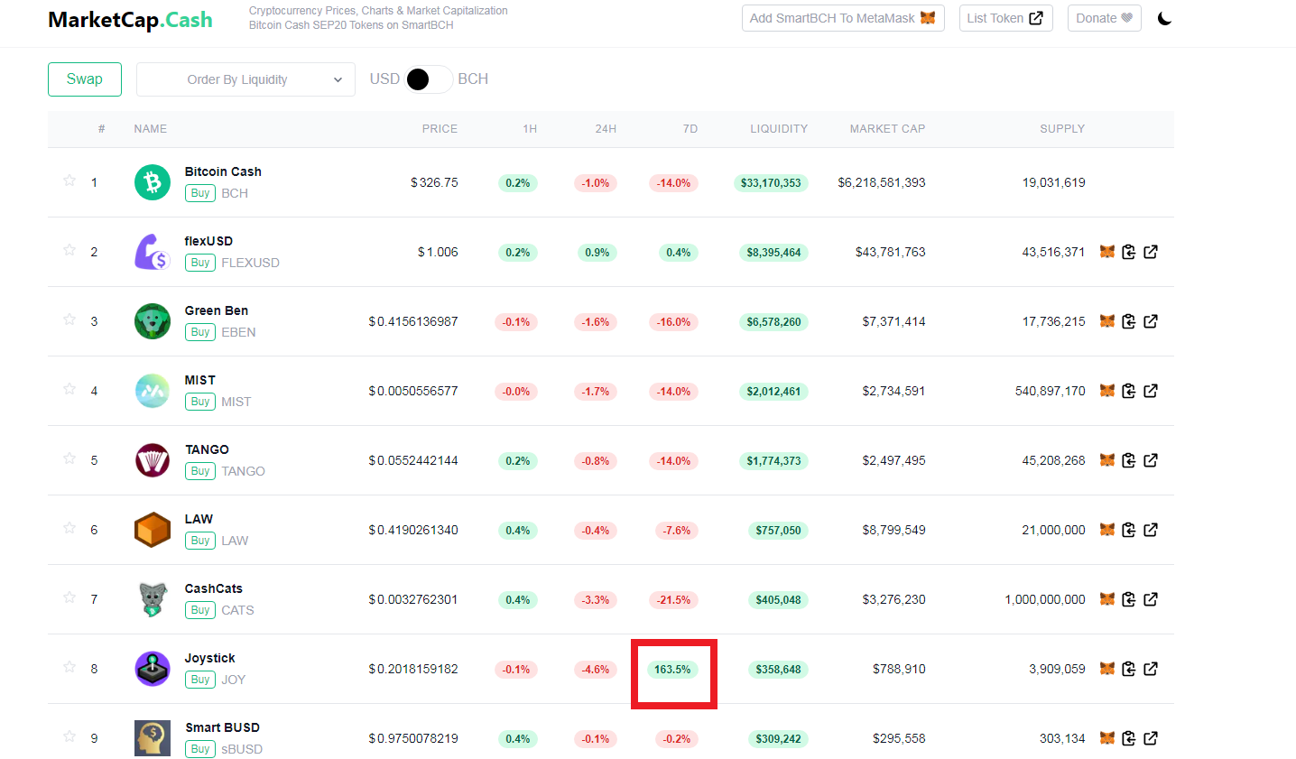
Task: Copy the Joystick contract address
Action: coord(1129,669)
